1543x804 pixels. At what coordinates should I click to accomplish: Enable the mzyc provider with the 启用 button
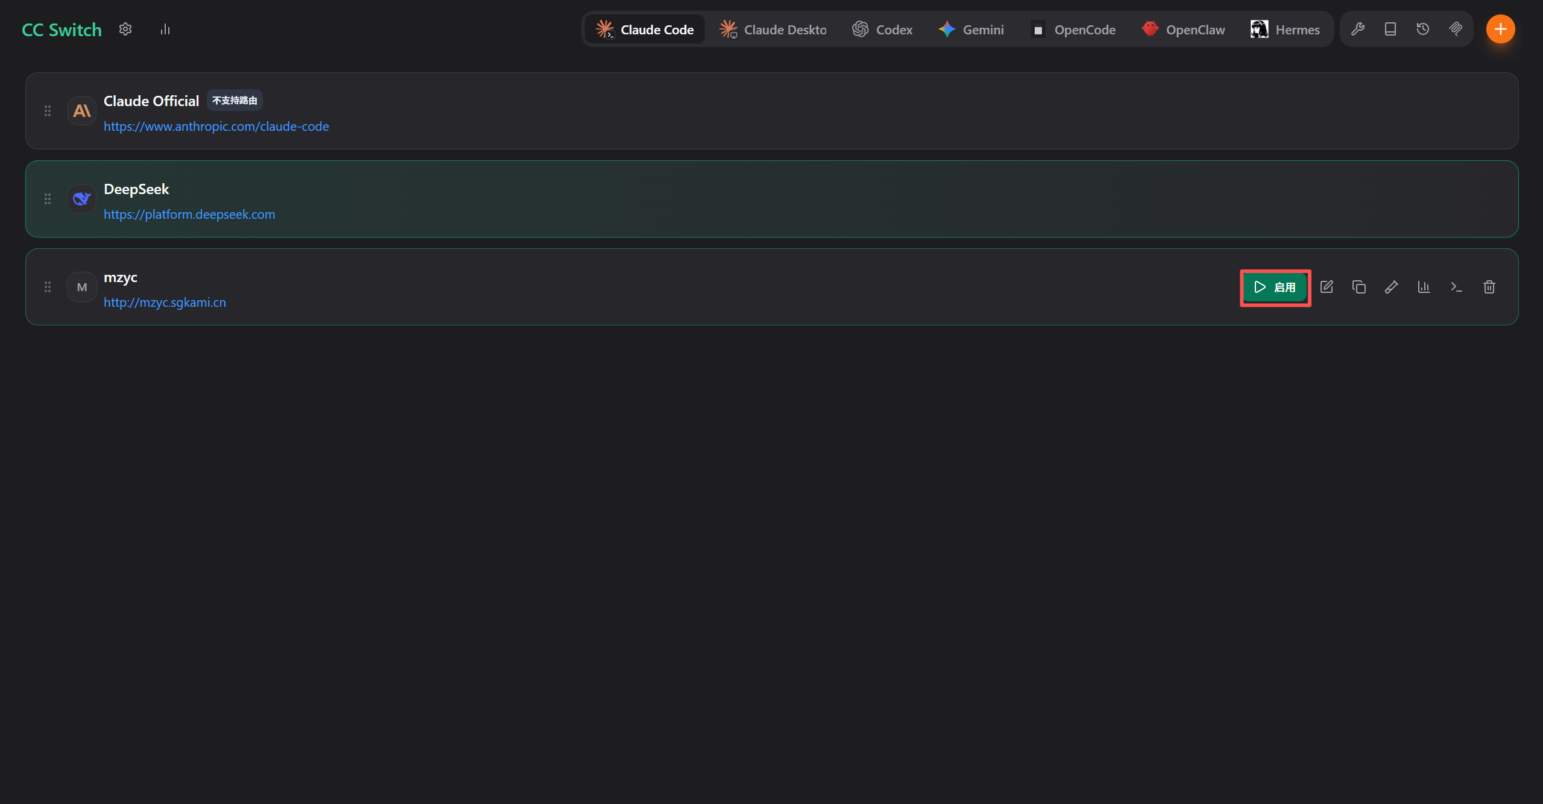click(x=1275, y=287)
